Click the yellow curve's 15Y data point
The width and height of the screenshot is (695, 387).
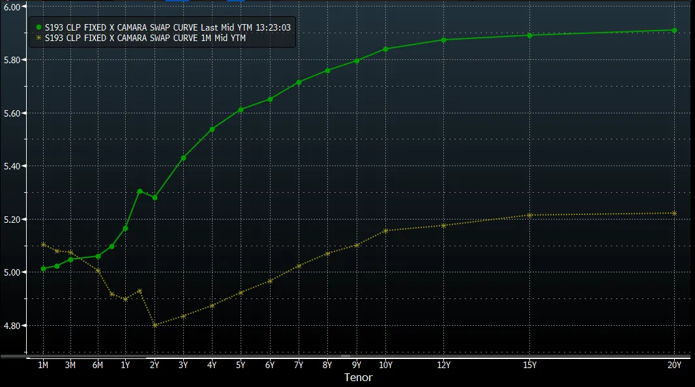tap(529, 215)
